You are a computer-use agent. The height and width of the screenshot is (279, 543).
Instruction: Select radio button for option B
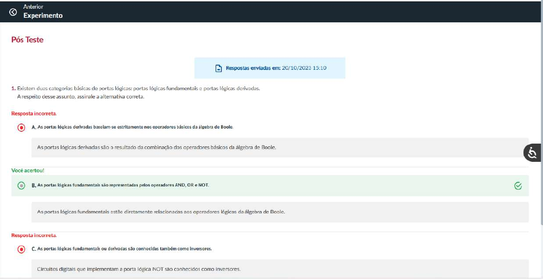(x=21, y=186)
